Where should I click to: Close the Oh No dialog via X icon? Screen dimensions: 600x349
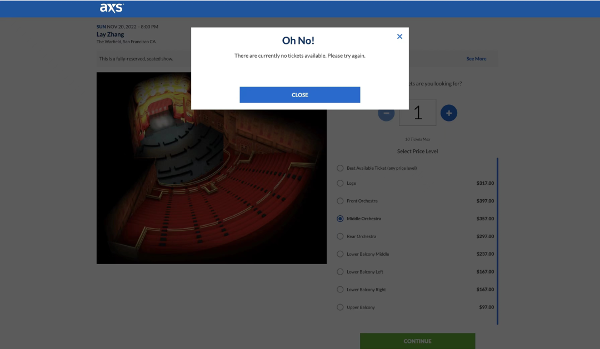(x=399, y=36)
